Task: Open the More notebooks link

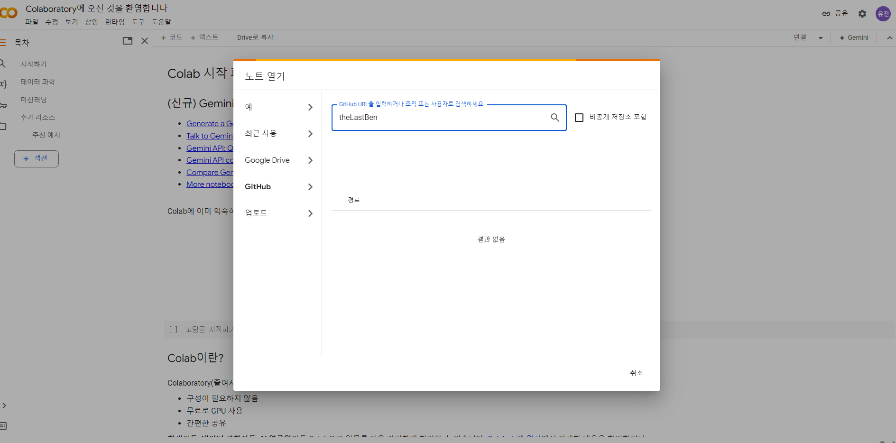Action: pos(210,185)
